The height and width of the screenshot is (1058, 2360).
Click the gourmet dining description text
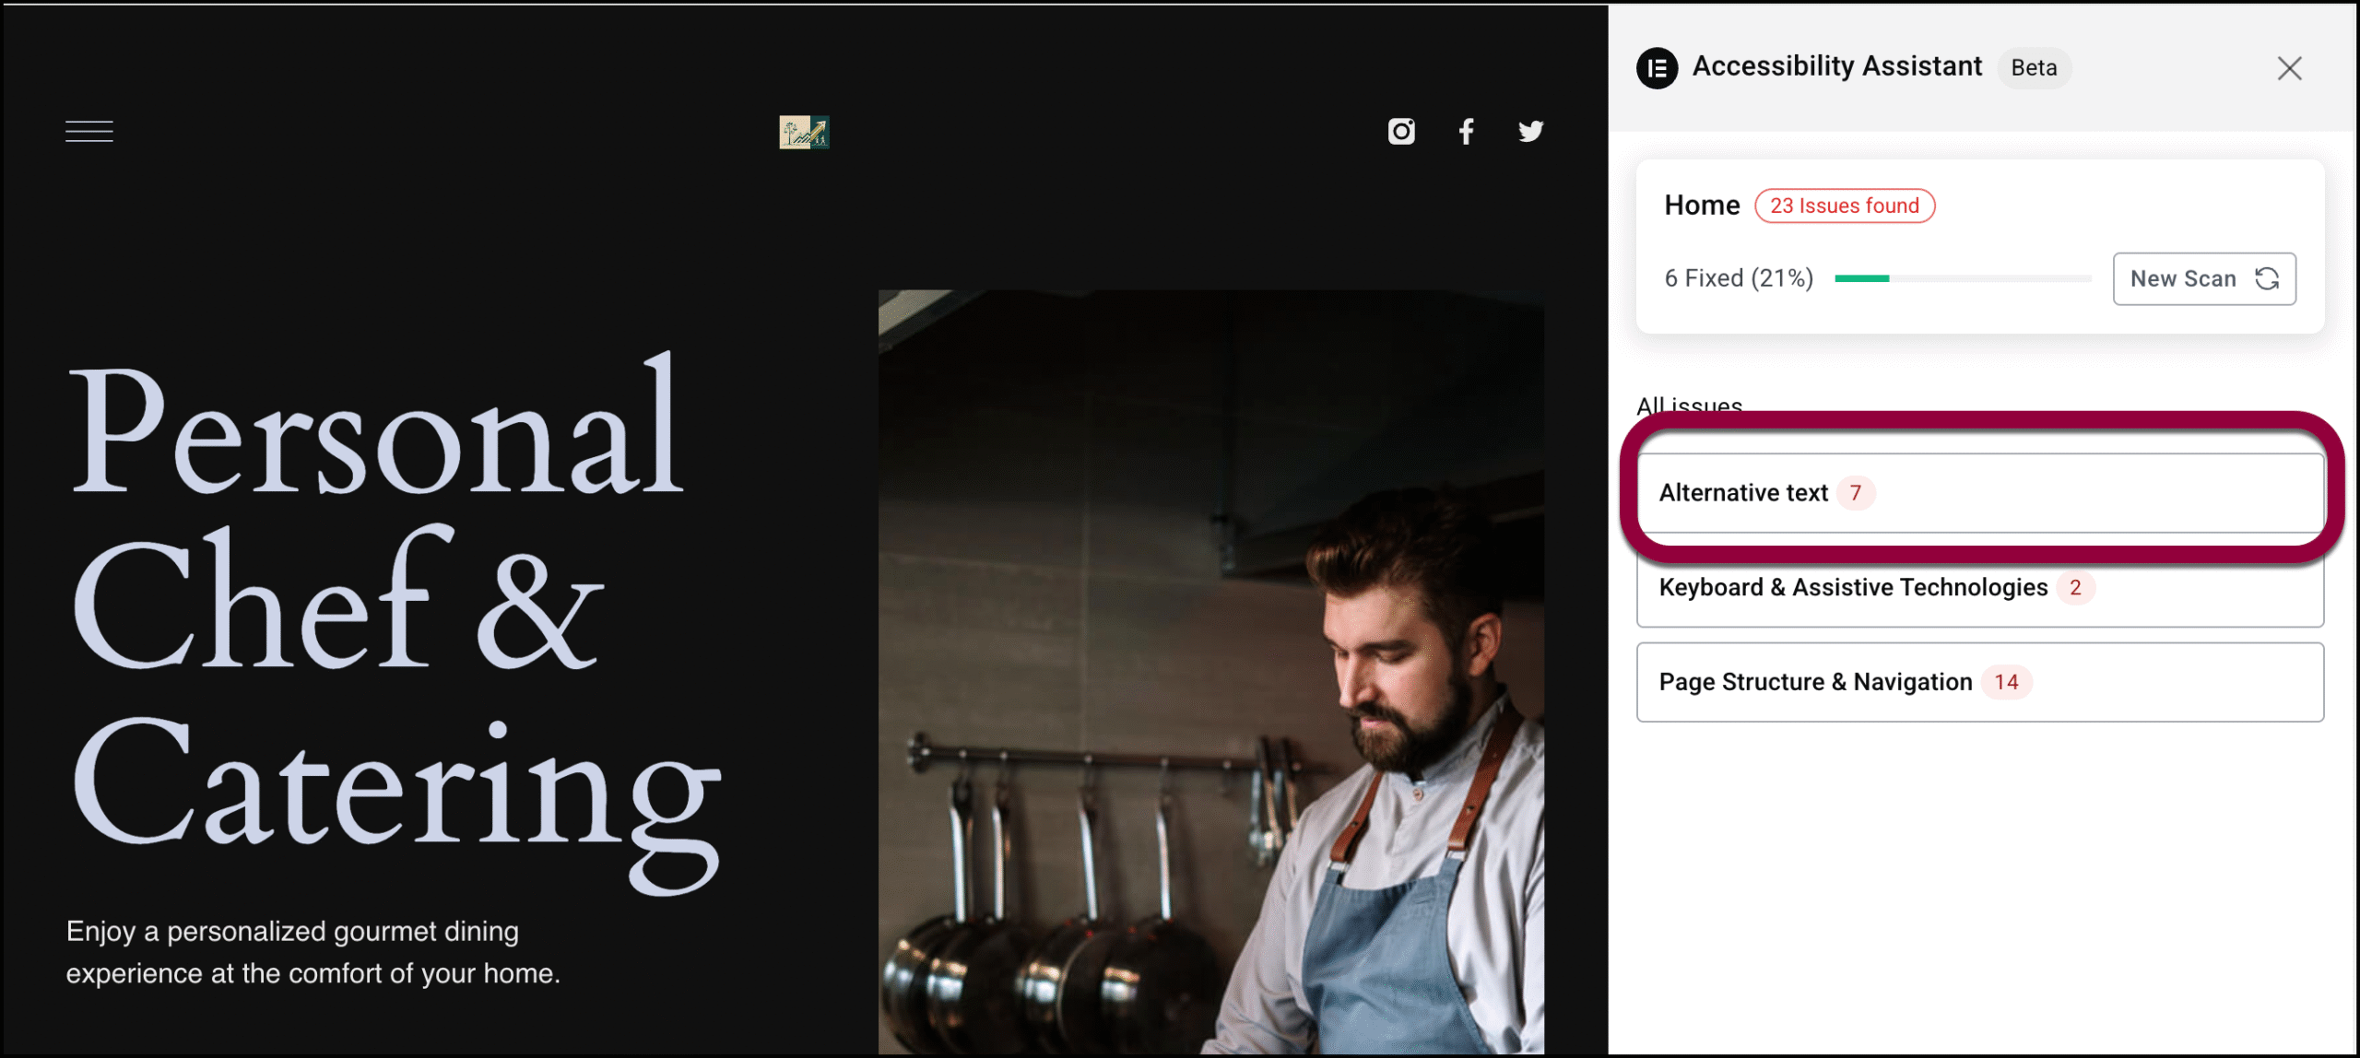point(313,952)
